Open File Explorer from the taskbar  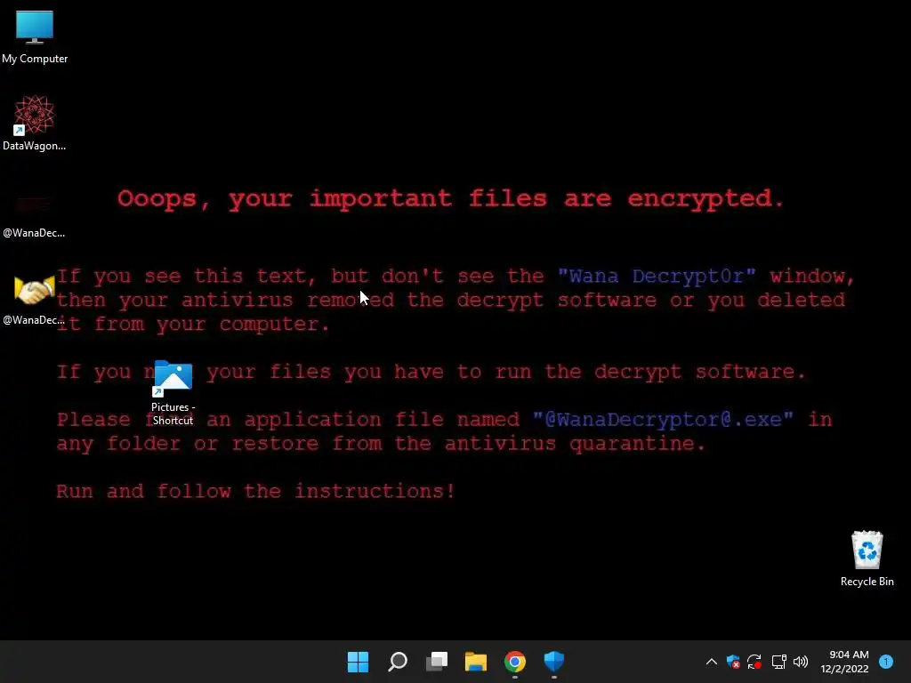[x=476, y=662]
